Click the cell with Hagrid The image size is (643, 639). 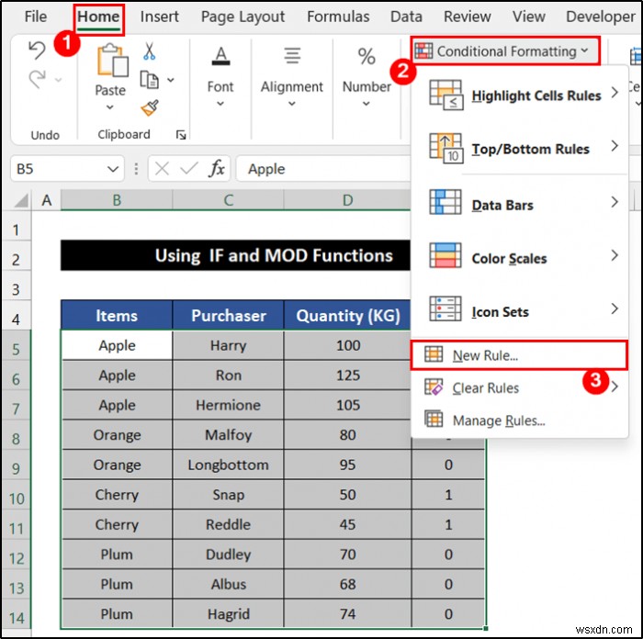click(x=228, y=614)
